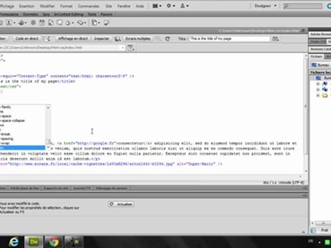Open the Format menu
The width and height of the screenshot is (331, 248).
click(66, 6)
